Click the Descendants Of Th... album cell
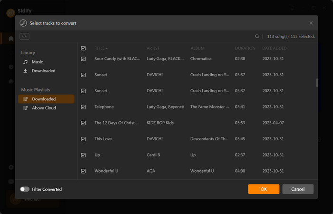This screenshot has height=214, width=333. [x=209, y=139]
